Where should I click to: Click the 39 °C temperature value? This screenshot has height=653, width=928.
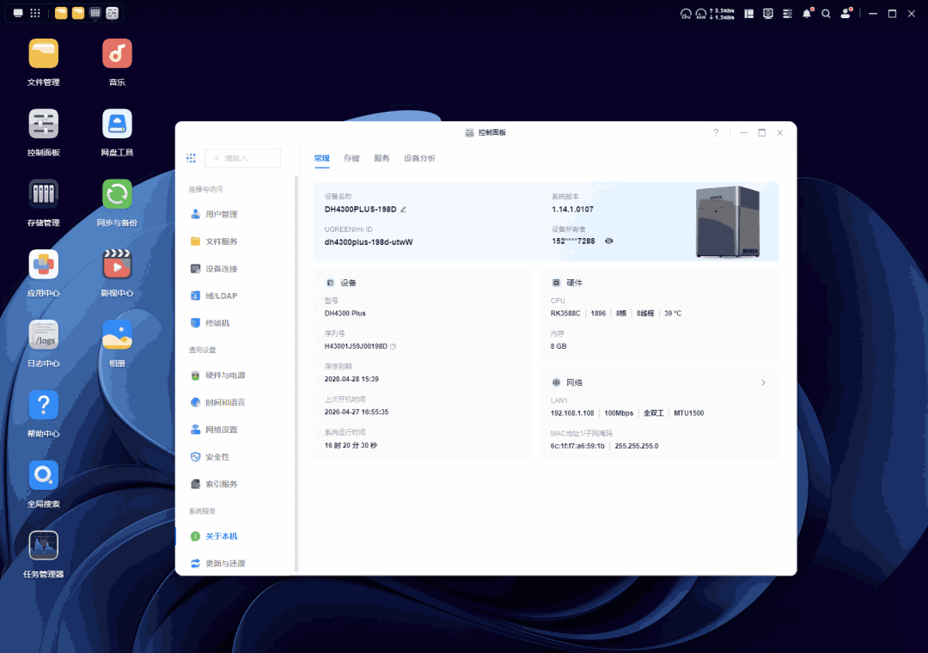[673, 314]
